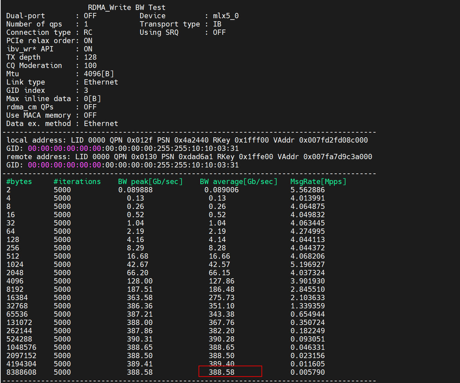460x383 pixels.
Task: Select the message rate "0.005790"
Action: (x=308, y=372)
